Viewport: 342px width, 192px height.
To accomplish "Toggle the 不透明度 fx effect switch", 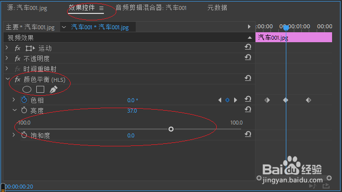I will pos(17,59).
